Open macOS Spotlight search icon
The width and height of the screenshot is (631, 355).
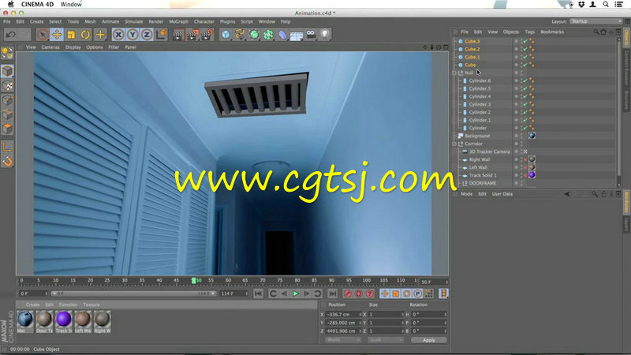(x=605, y=5)
